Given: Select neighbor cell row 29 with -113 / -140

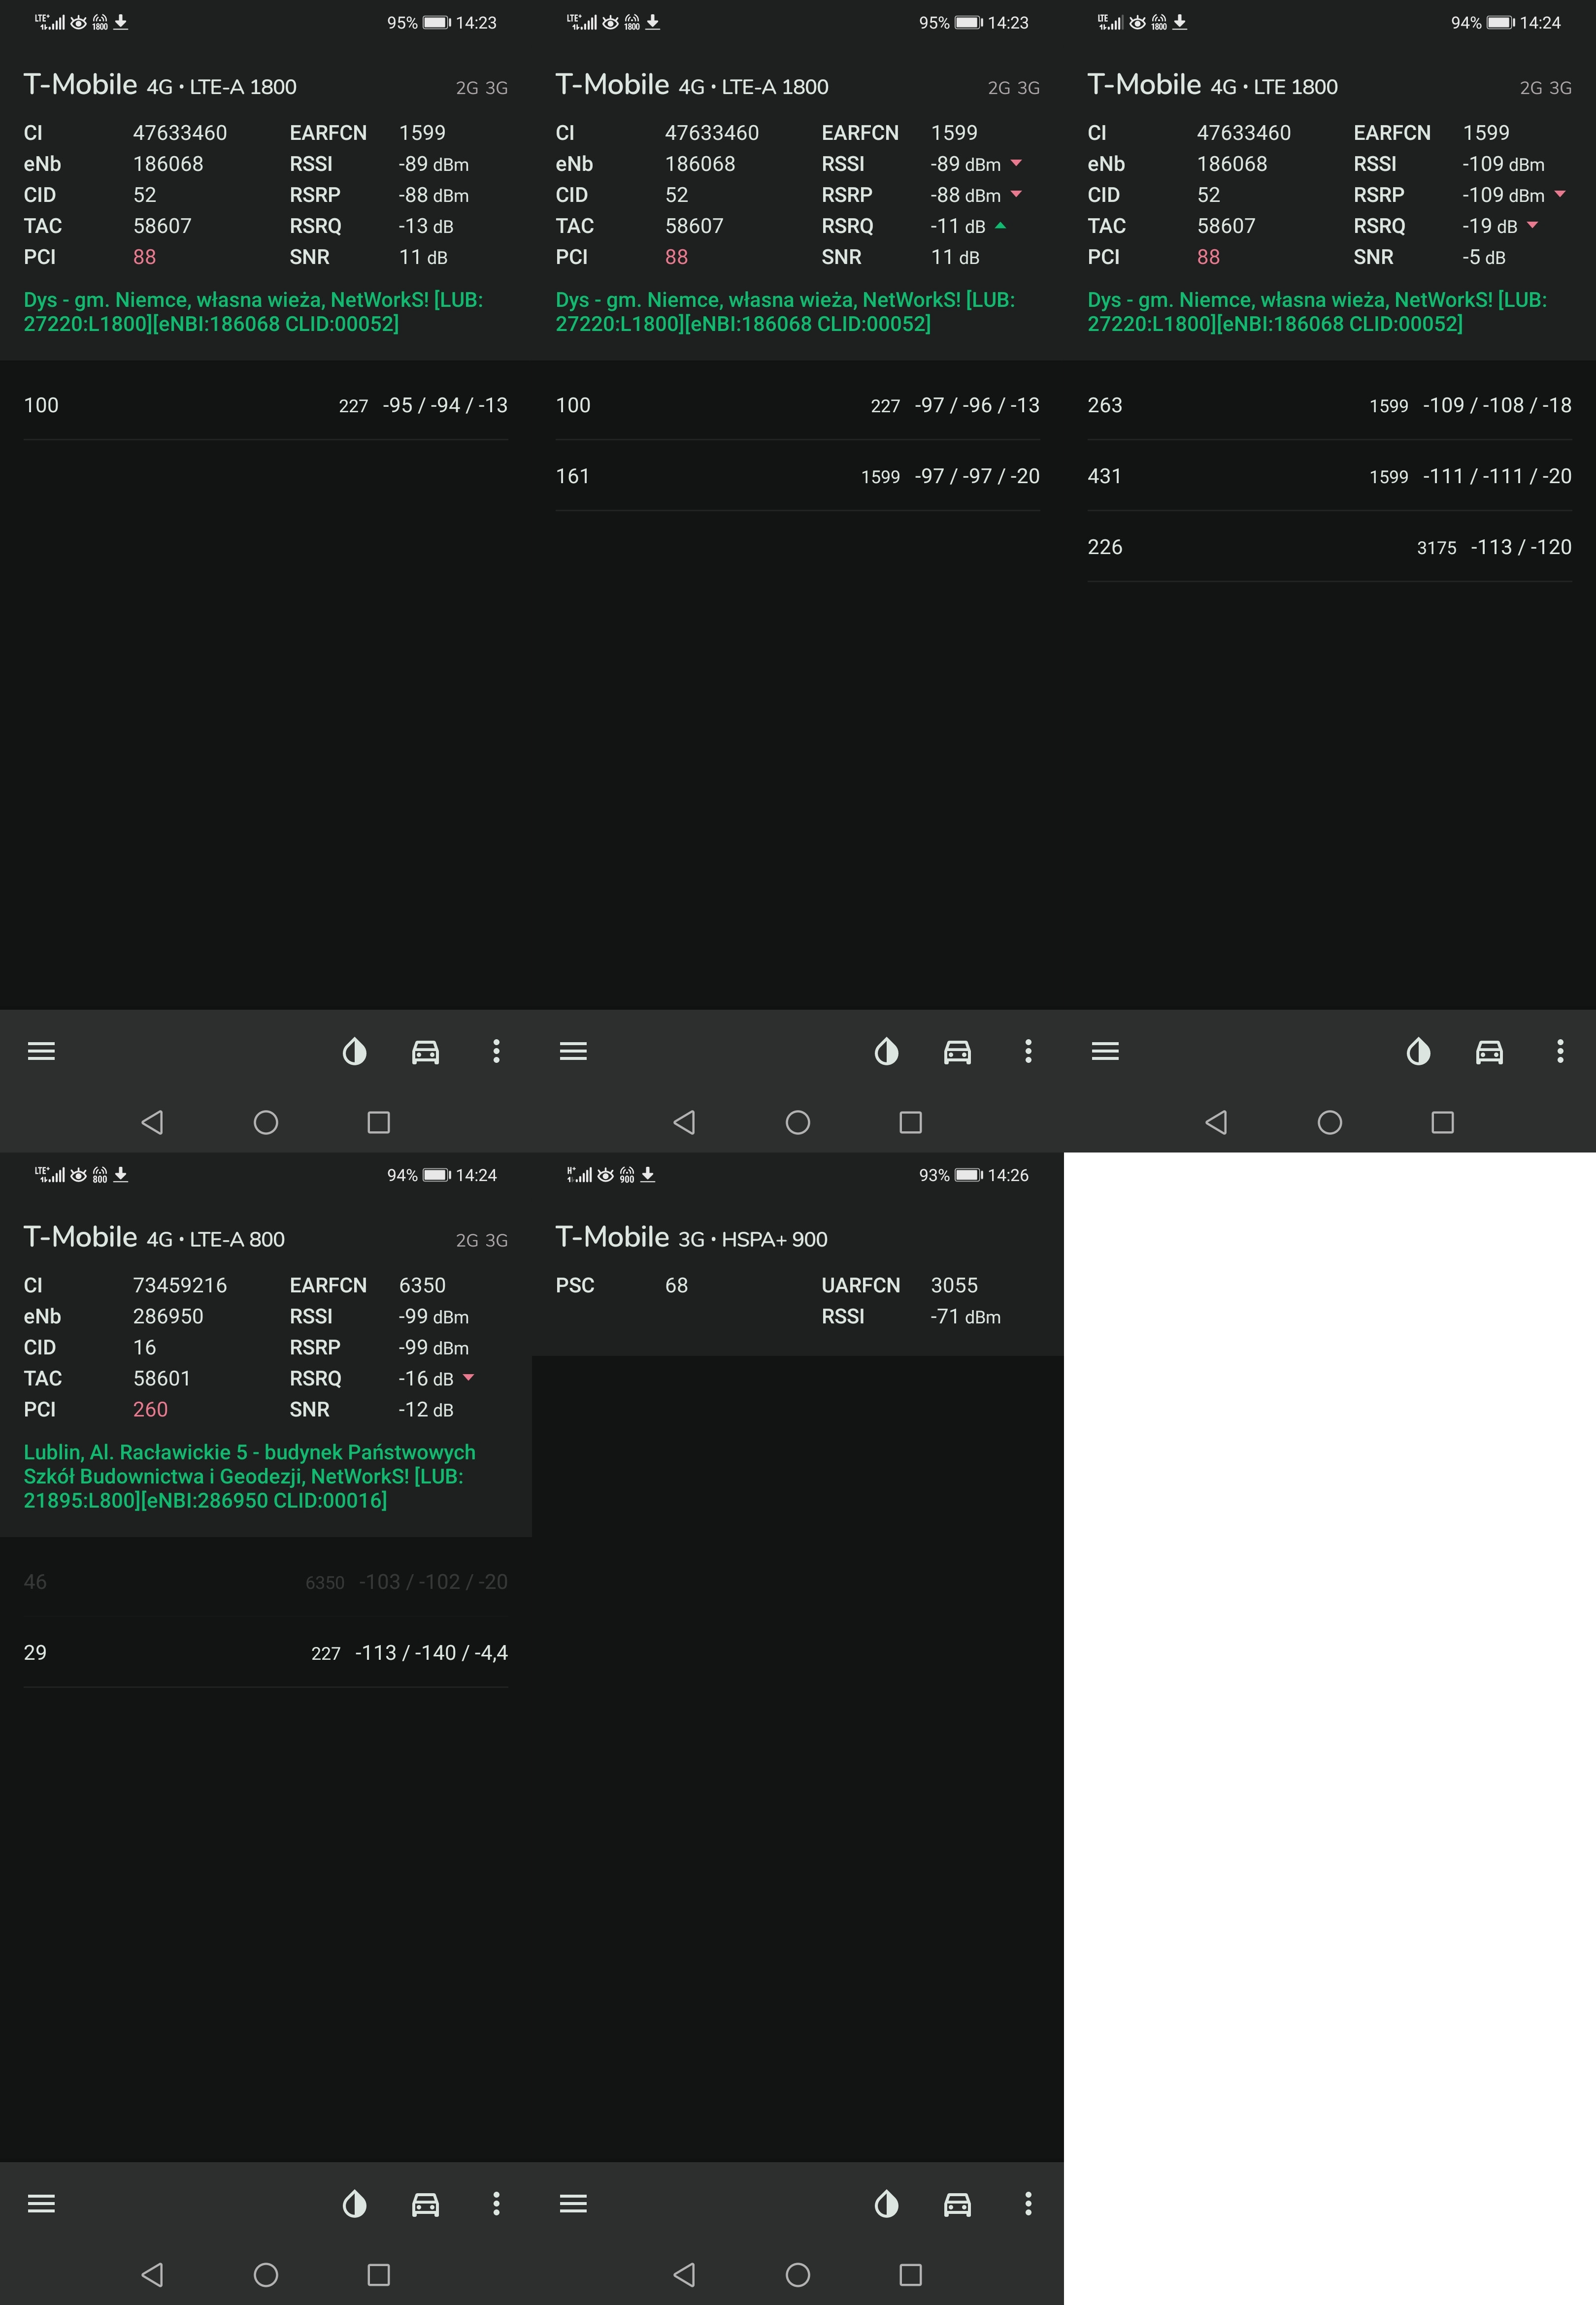Looking at the screenshot, I should click(266, 1652).
